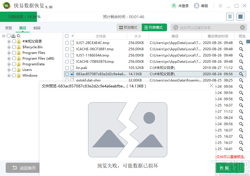Check the Users folder checkbox

(x=14, y=70)
